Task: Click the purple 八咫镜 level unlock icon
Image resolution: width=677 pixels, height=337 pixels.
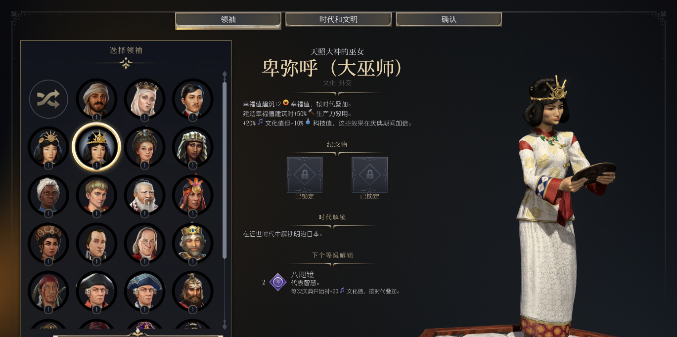Action: point(278,282)
